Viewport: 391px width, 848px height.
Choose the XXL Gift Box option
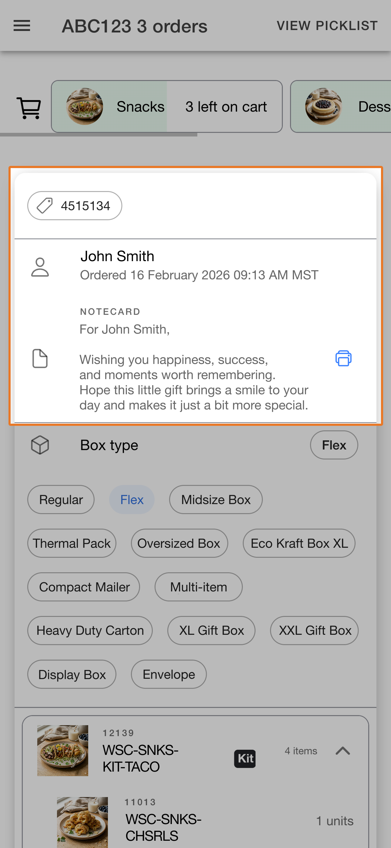point(314,631)
